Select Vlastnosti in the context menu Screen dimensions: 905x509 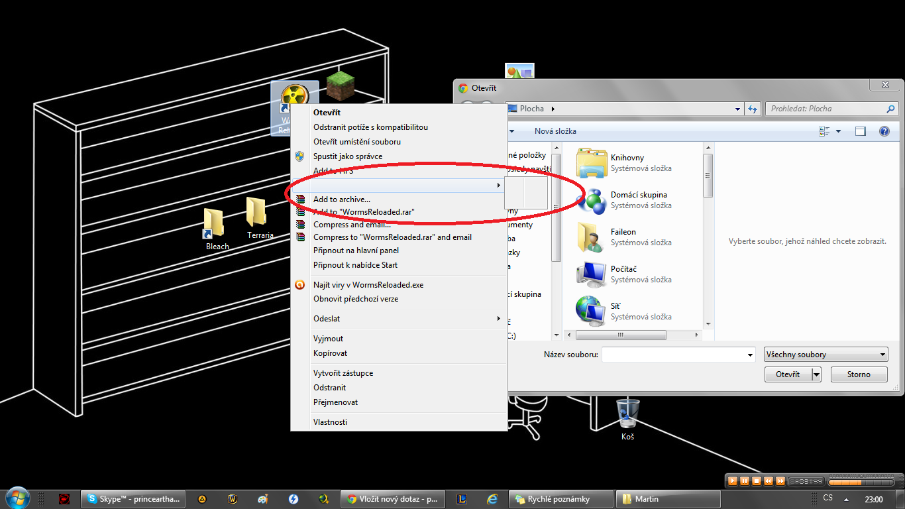(x=330, y=422)
